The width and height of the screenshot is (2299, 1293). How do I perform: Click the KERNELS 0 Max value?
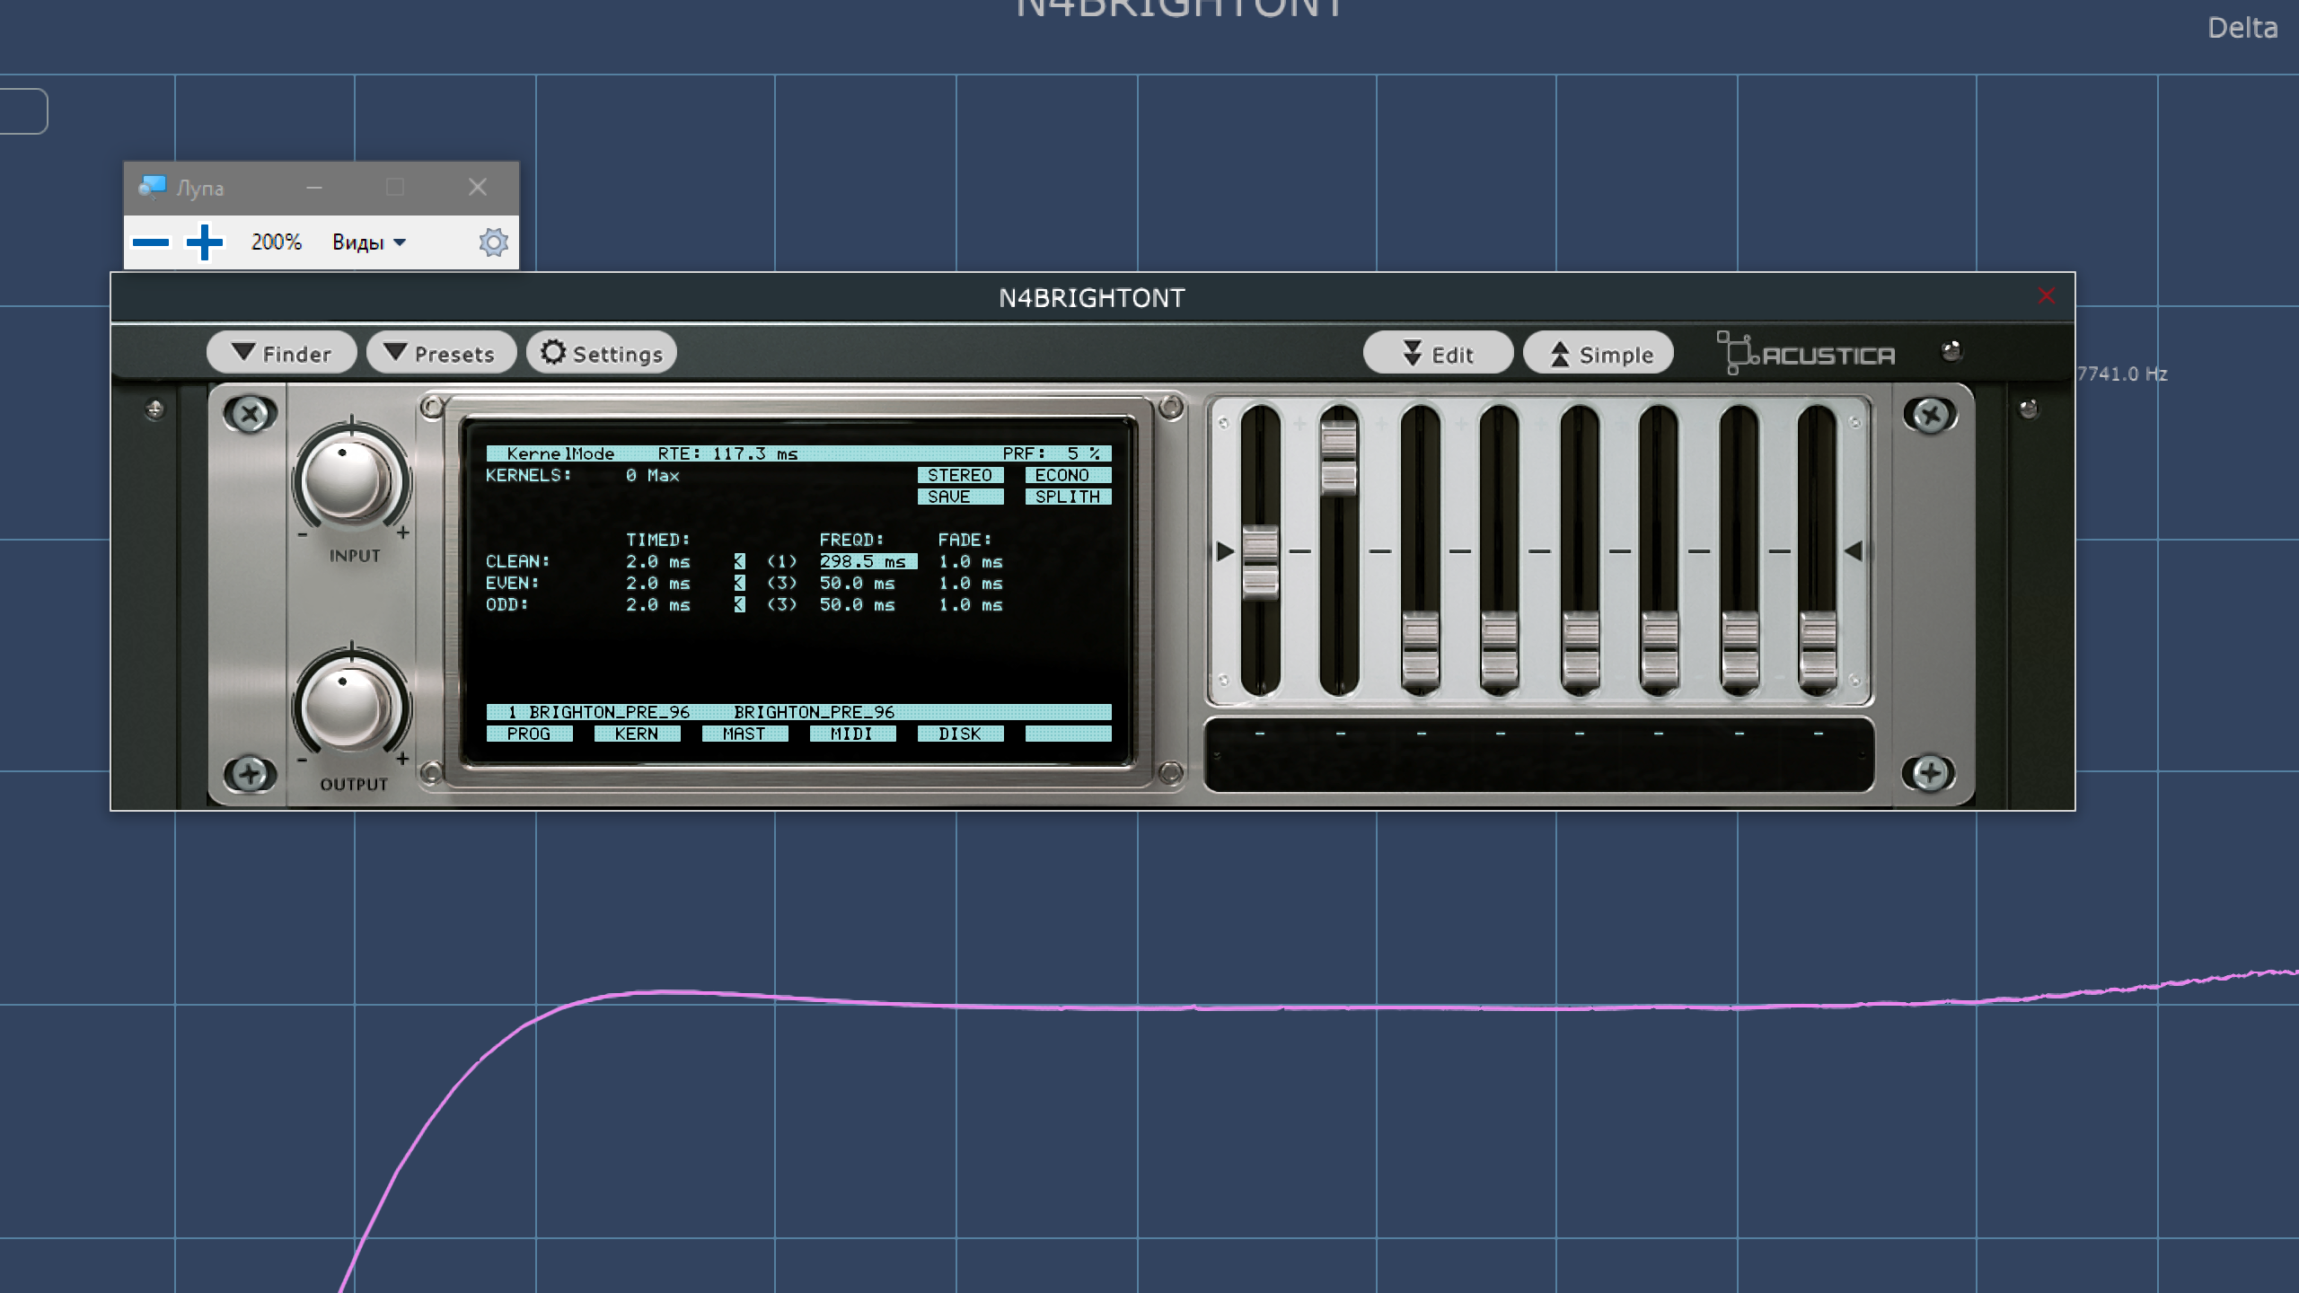tap(653, 475)
